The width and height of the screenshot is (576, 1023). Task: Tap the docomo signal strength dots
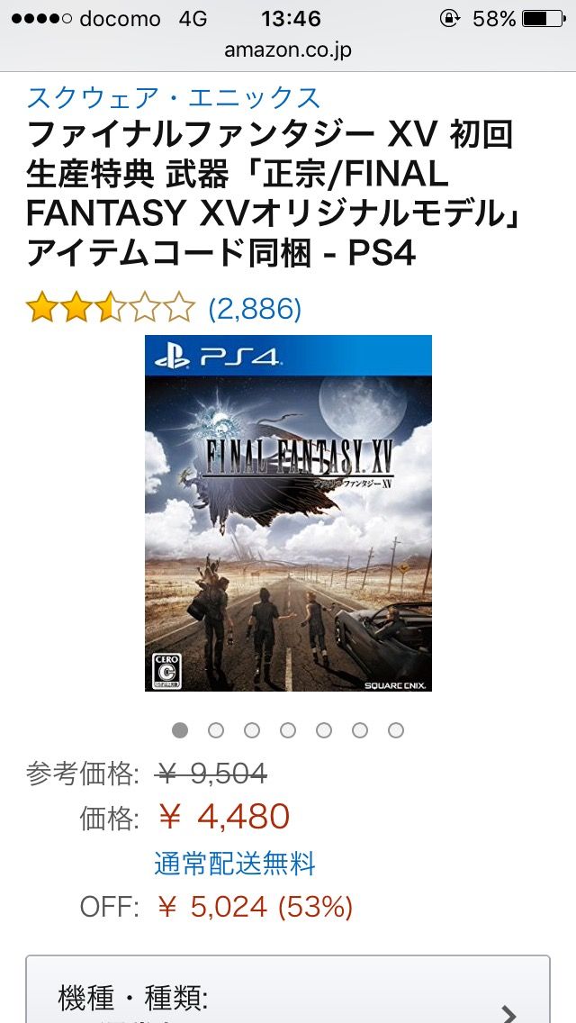point(41,19)
